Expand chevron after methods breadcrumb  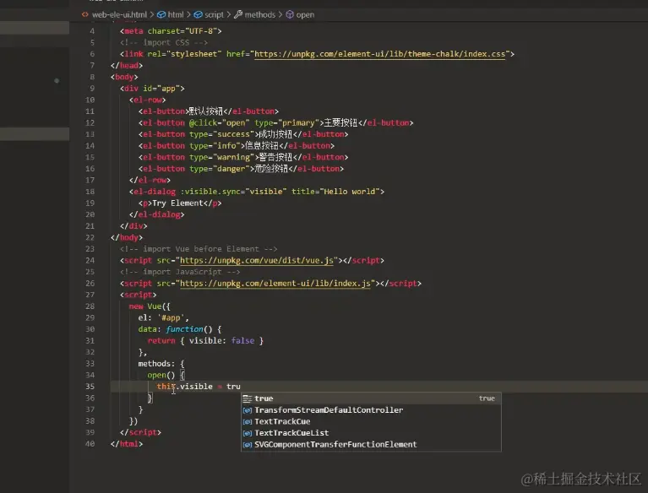pos(280,14)
